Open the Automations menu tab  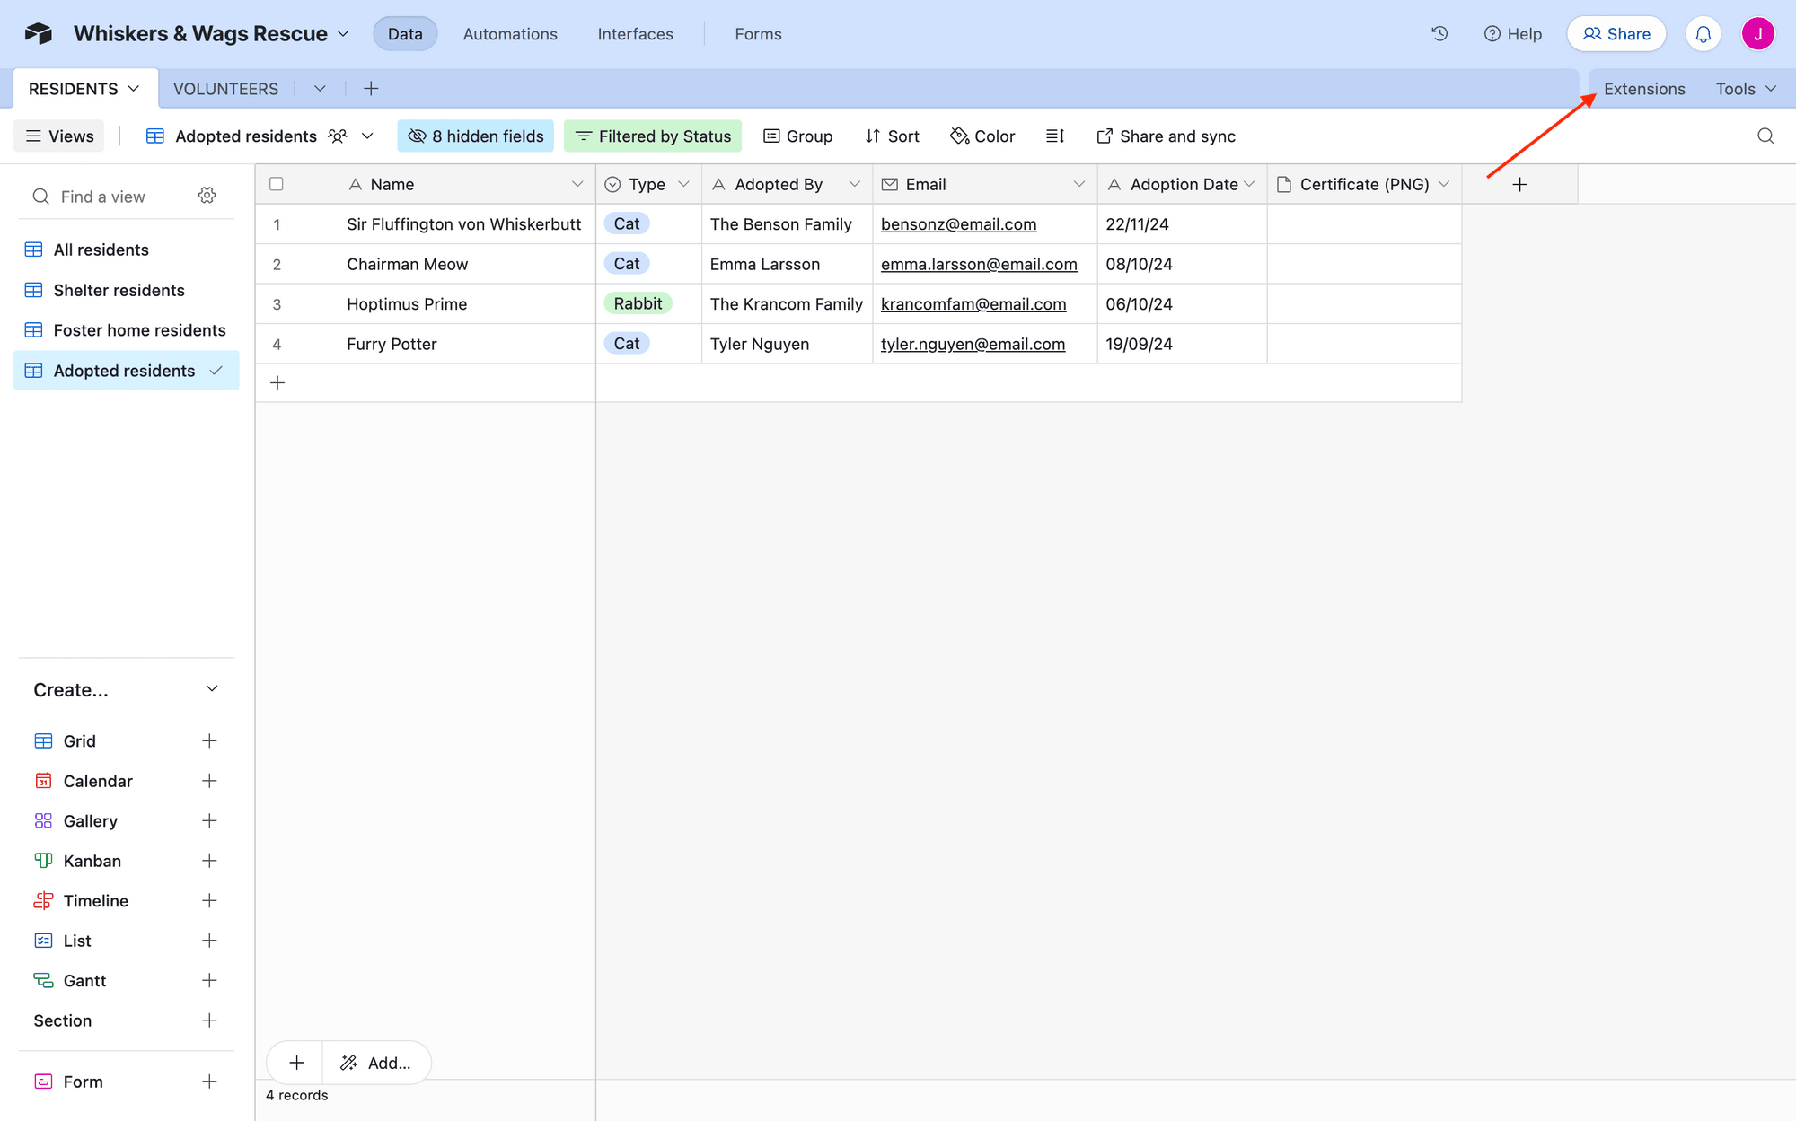(507, 33)
